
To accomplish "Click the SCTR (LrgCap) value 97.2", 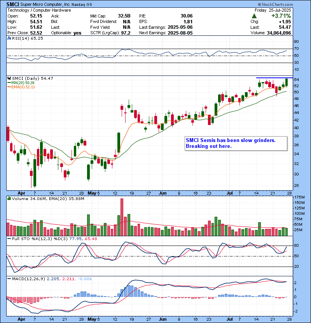I will [126, 33].
